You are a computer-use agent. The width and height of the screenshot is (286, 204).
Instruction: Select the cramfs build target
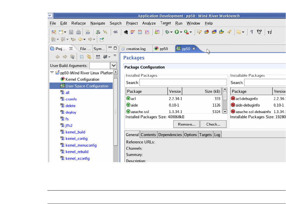(x=71, y=99)
